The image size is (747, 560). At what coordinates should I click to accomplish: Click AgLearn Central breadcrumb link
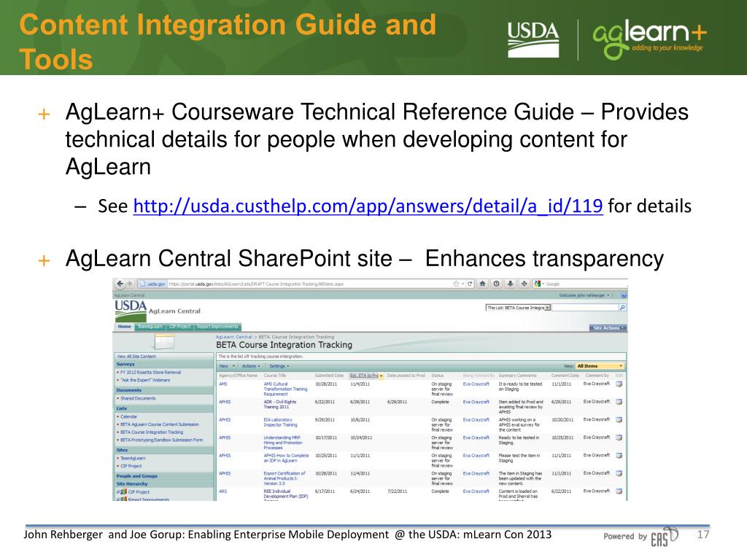pyautogui.click(x=234, y=337)
